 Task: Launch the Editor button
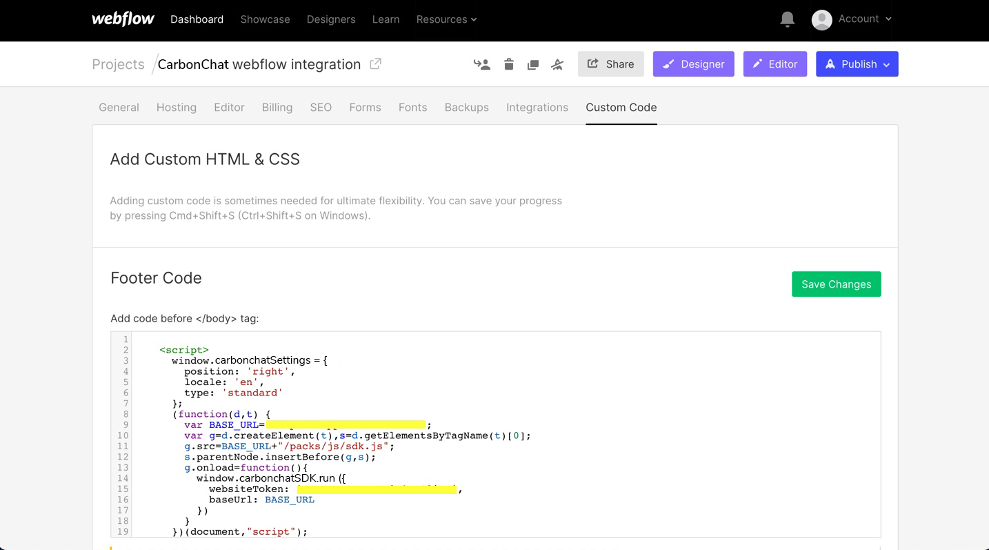click(x=775, y=64)
